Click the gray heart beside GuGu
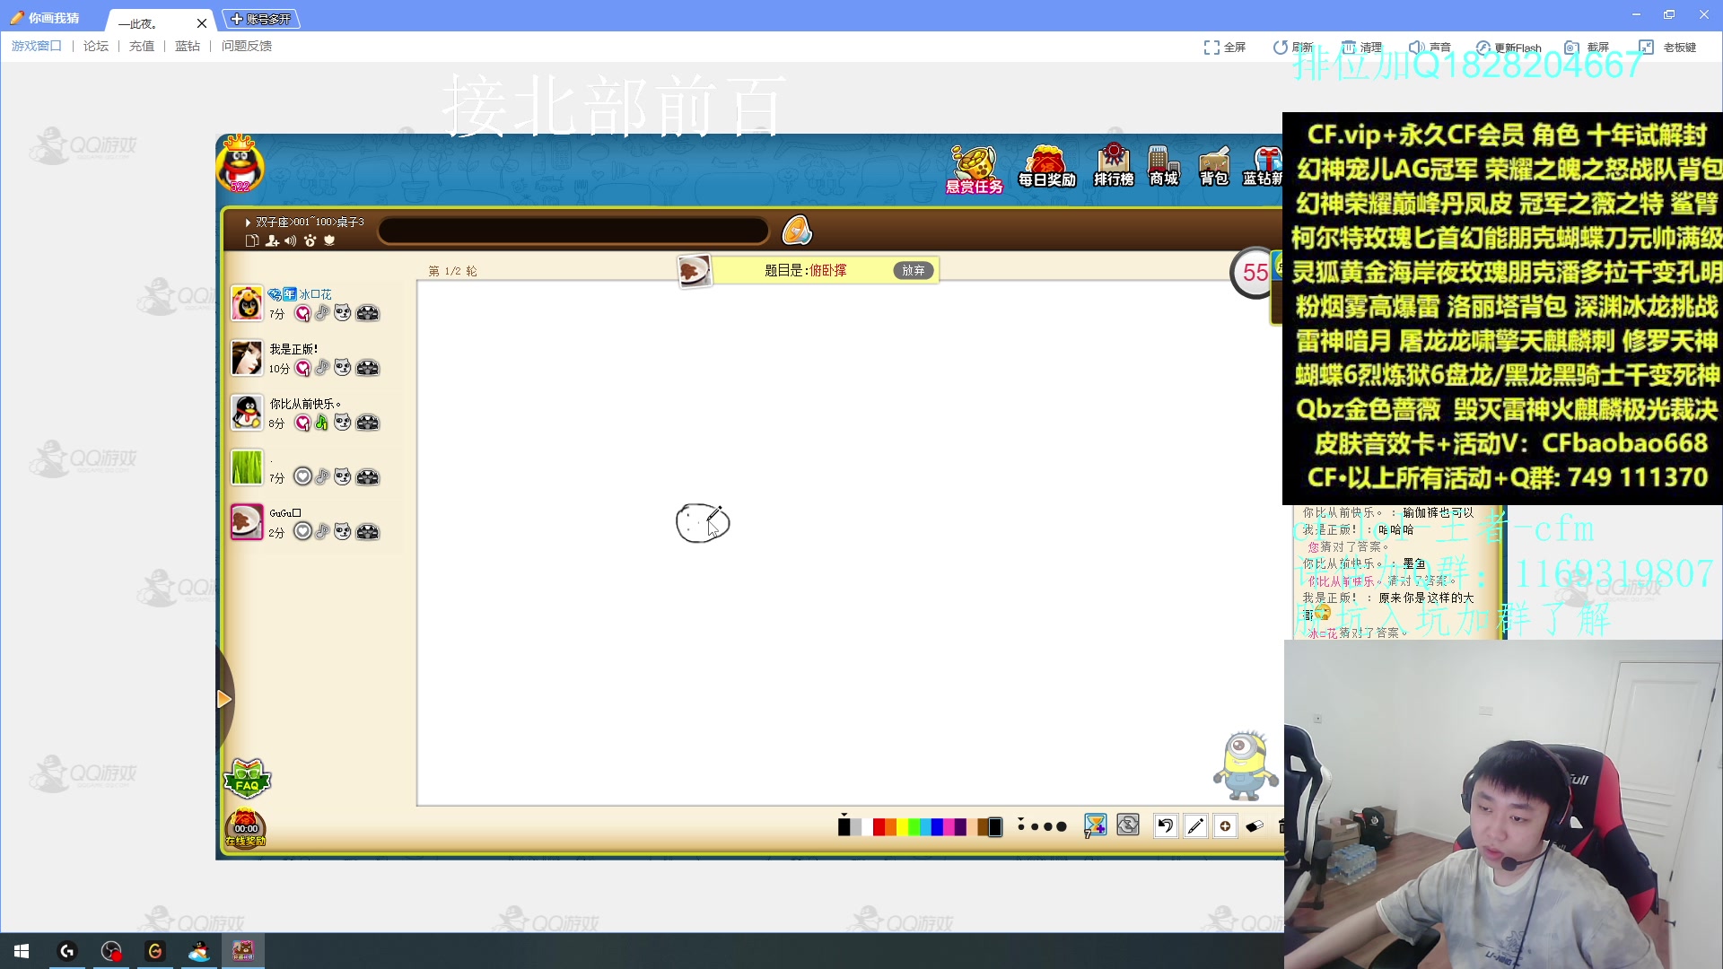 pyautogui.click(x=302, y=532)
